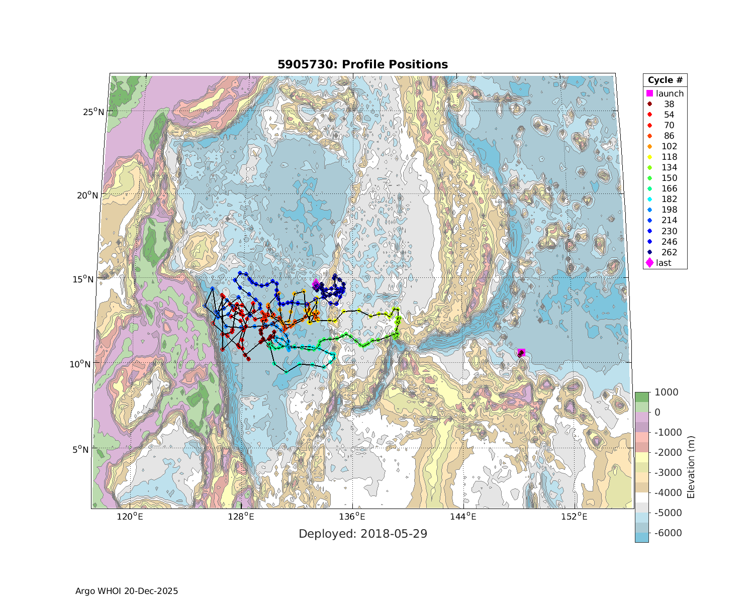Click the plot title 5905730: Profile Positions

[362, 64]
